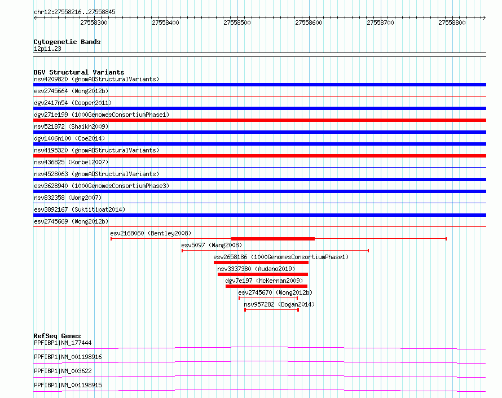
Task: Click ruler position 27558300
Action: (x=94, y=23)
